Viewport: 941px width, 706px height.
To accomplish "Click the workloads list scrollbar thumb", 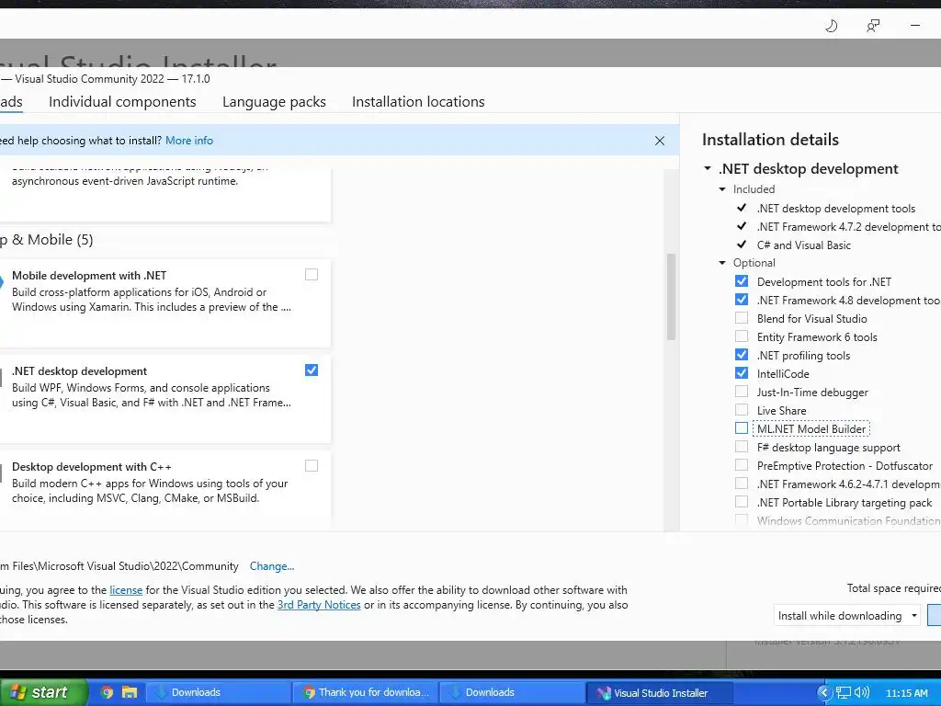I will click(x=671, y=297).
